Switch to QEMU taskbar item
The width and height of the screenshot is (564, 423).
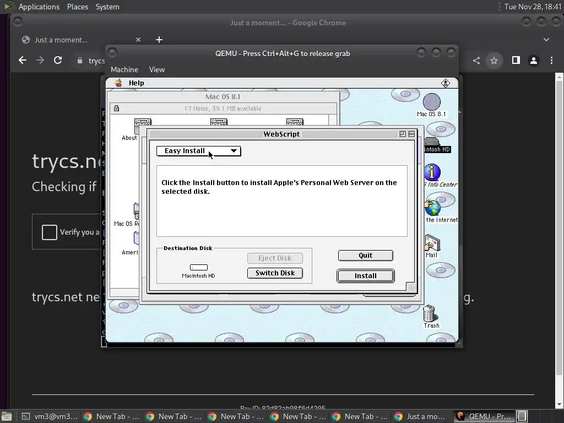coord(484,416)
